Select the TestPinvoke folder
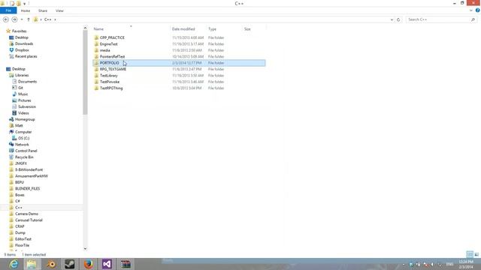 [110, 82]
